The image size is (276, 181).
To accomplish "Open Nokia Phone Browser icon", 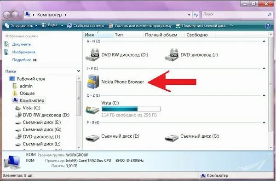I will point(93,82).
